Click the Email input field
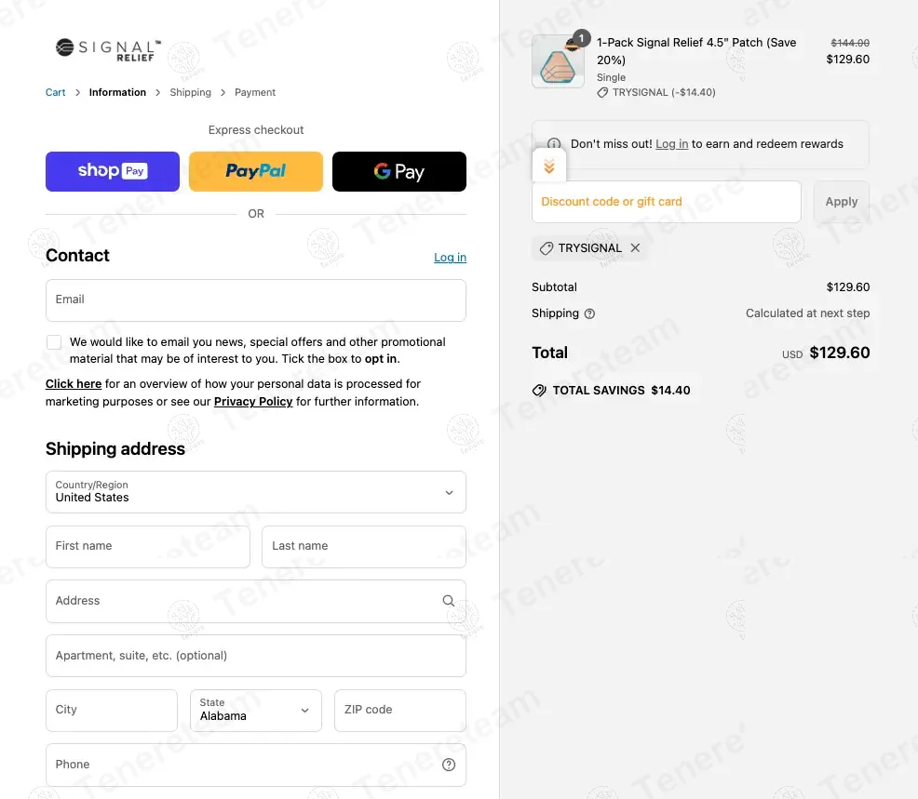 pos(256,300)
